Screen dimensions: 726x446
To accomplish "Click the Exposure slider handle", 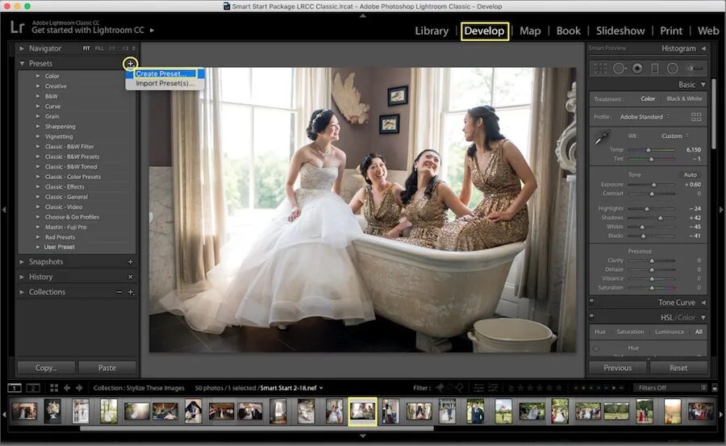I will [x=653, y=185].
